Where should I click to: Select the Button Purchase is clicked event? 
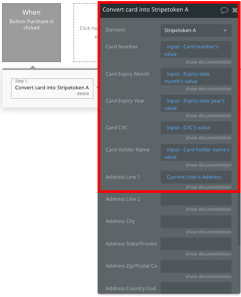32,33
